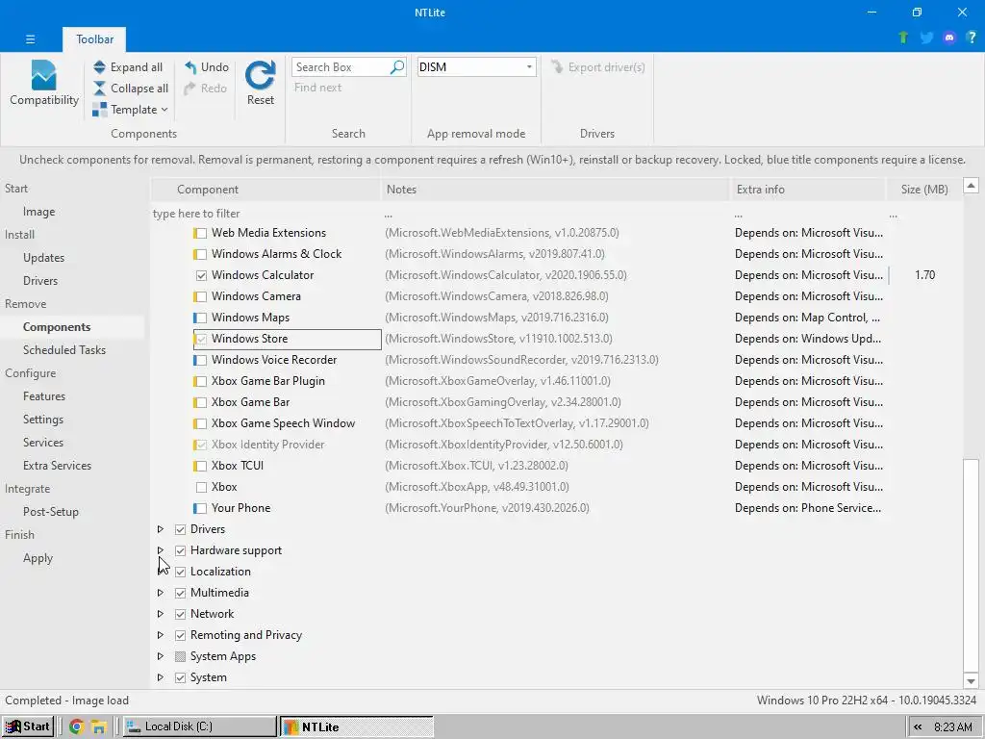Open the Template dropdown
This screenshot has height=739, width=985.
[130, 110]
